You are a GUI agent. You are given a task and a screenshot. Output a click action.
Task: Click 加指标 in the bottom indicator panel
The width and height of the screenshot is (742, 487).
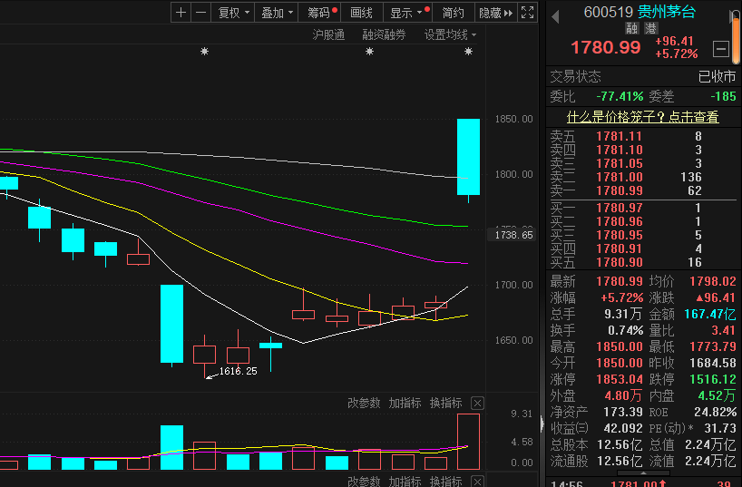coord(405,482)
